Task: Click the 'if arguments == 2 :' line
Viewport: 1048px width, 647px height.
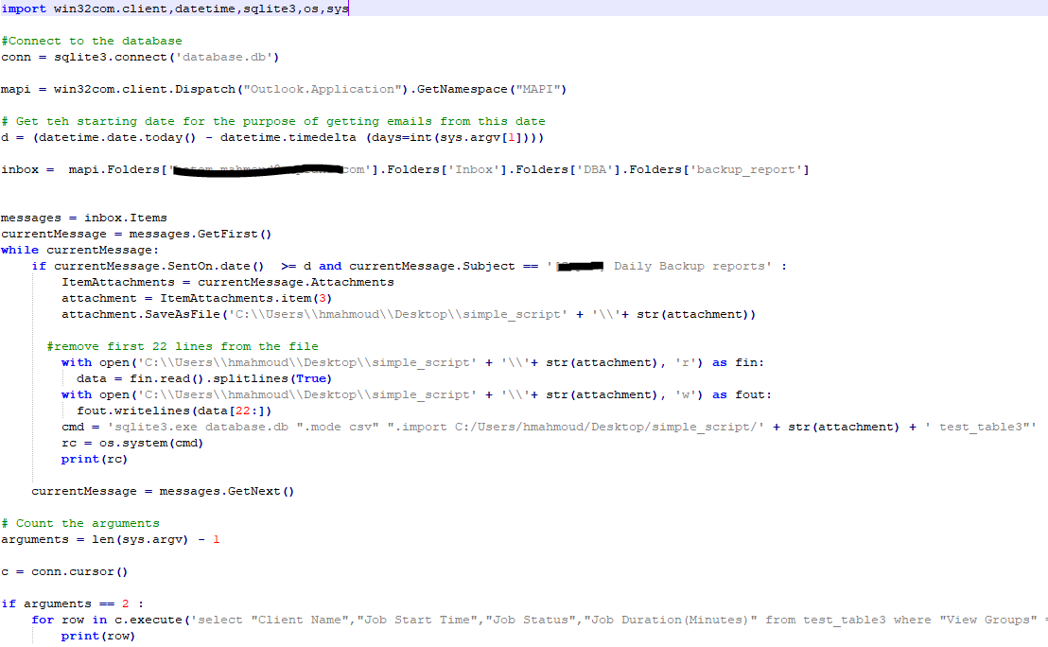Action: [x=72, y=603]
